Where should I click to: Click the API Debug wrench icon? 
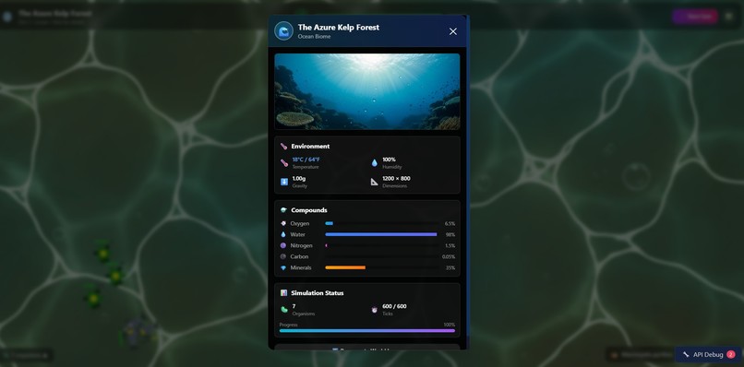point(686,355)
